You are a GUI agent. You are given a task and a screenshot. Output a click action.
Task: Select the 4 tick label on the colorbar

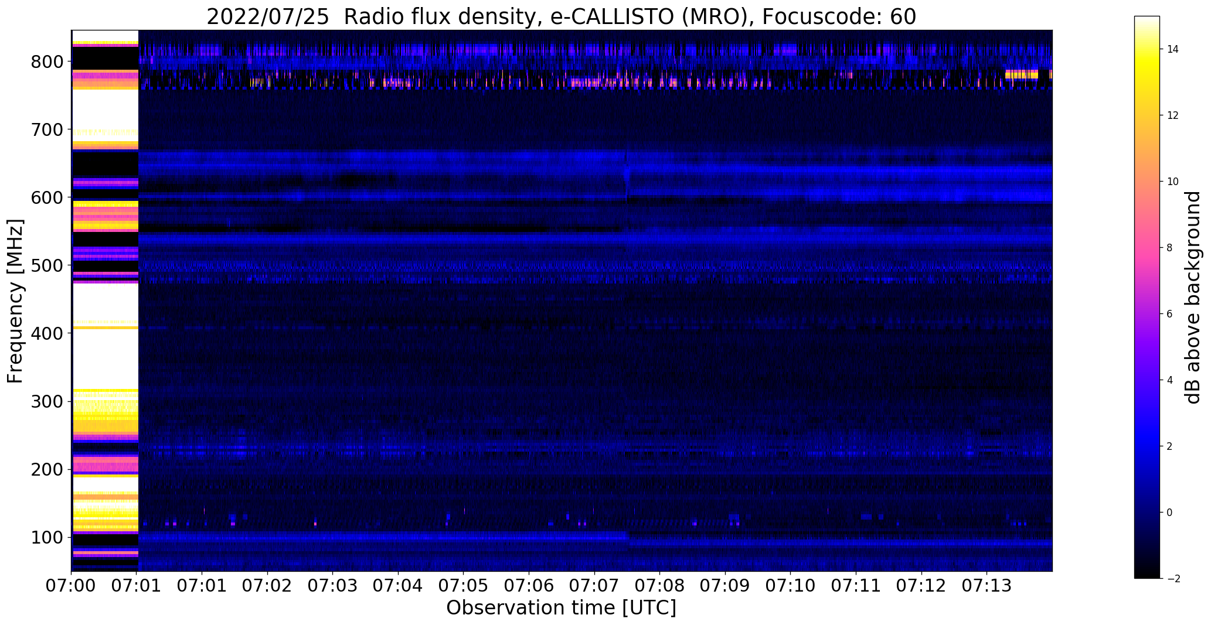[1170, 380]
